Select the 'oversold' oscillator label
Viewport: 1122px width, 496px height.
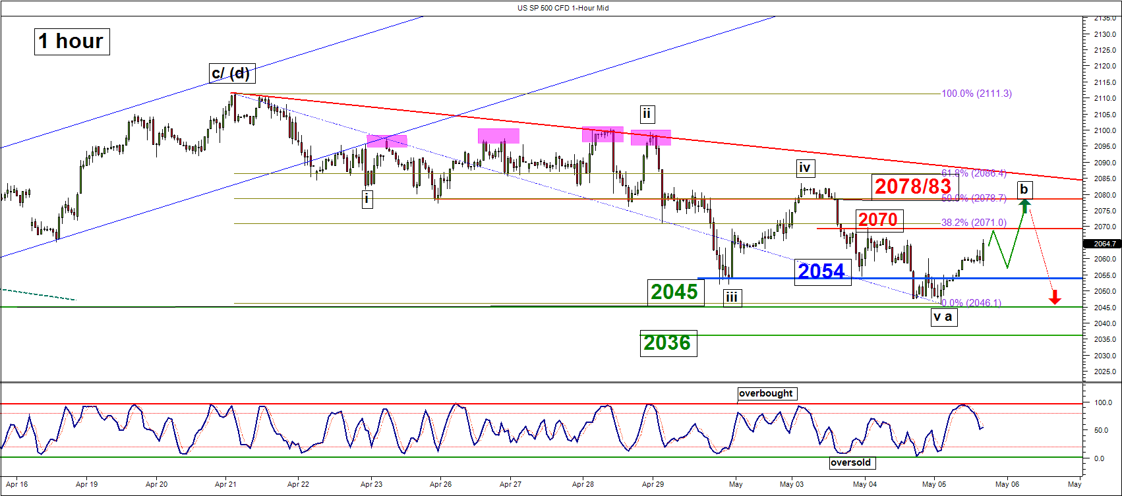coord(851,462)
